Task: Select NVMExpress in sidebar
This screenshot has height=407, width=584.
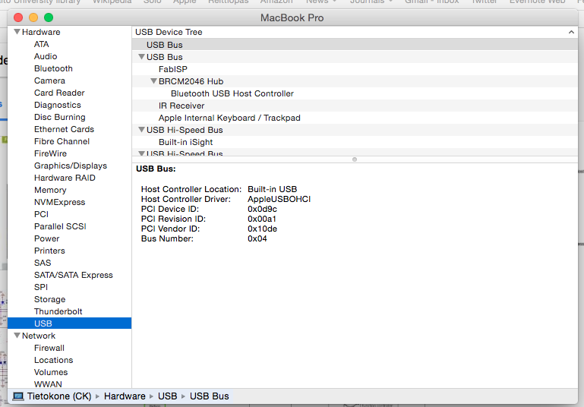Action: (59, 202)
